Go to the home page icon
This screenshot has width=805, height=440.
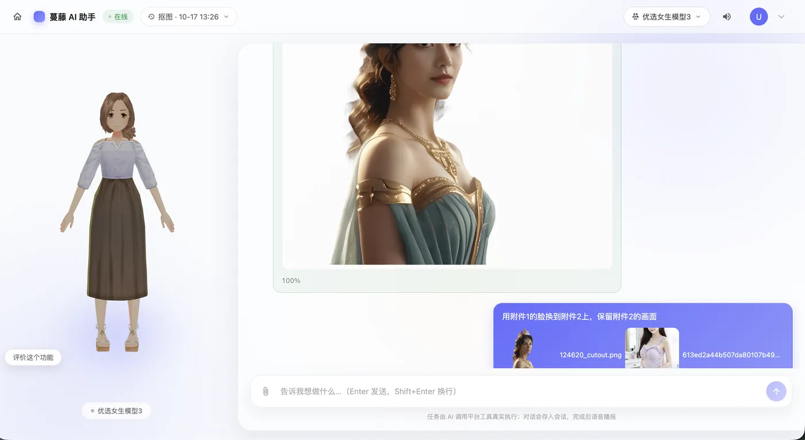(x=17, y=17)
